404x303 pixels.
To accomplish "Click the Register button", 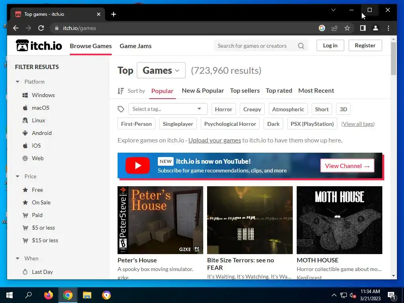I will [365, 45].
